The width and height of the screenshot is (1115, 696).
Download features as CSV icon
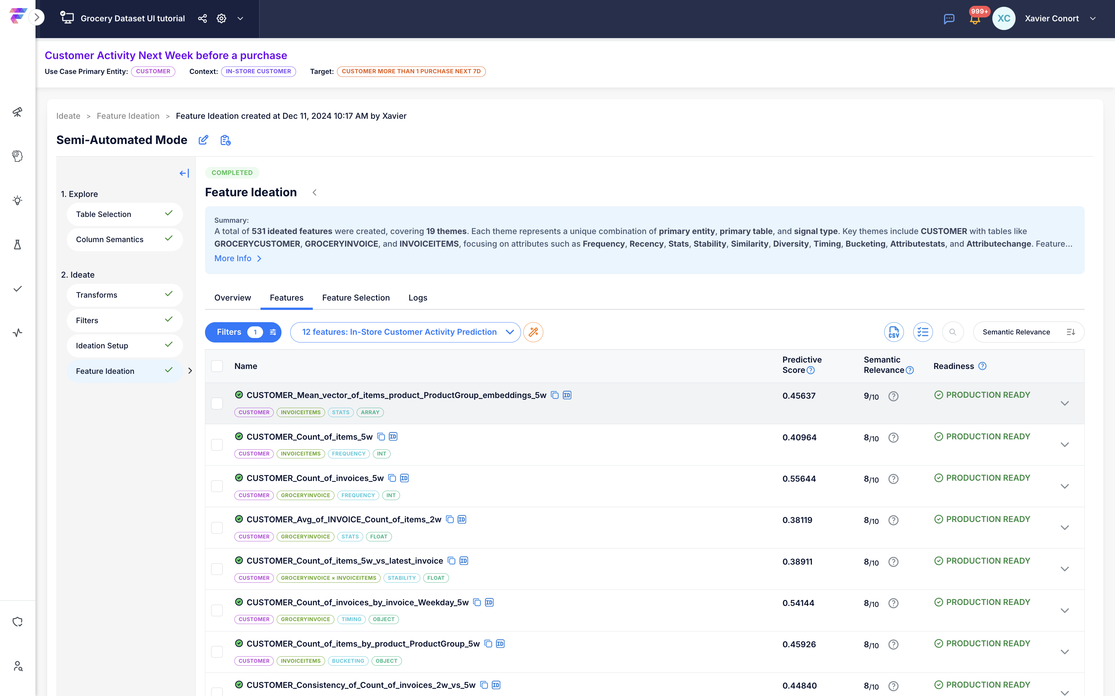[x=894, y=332]
